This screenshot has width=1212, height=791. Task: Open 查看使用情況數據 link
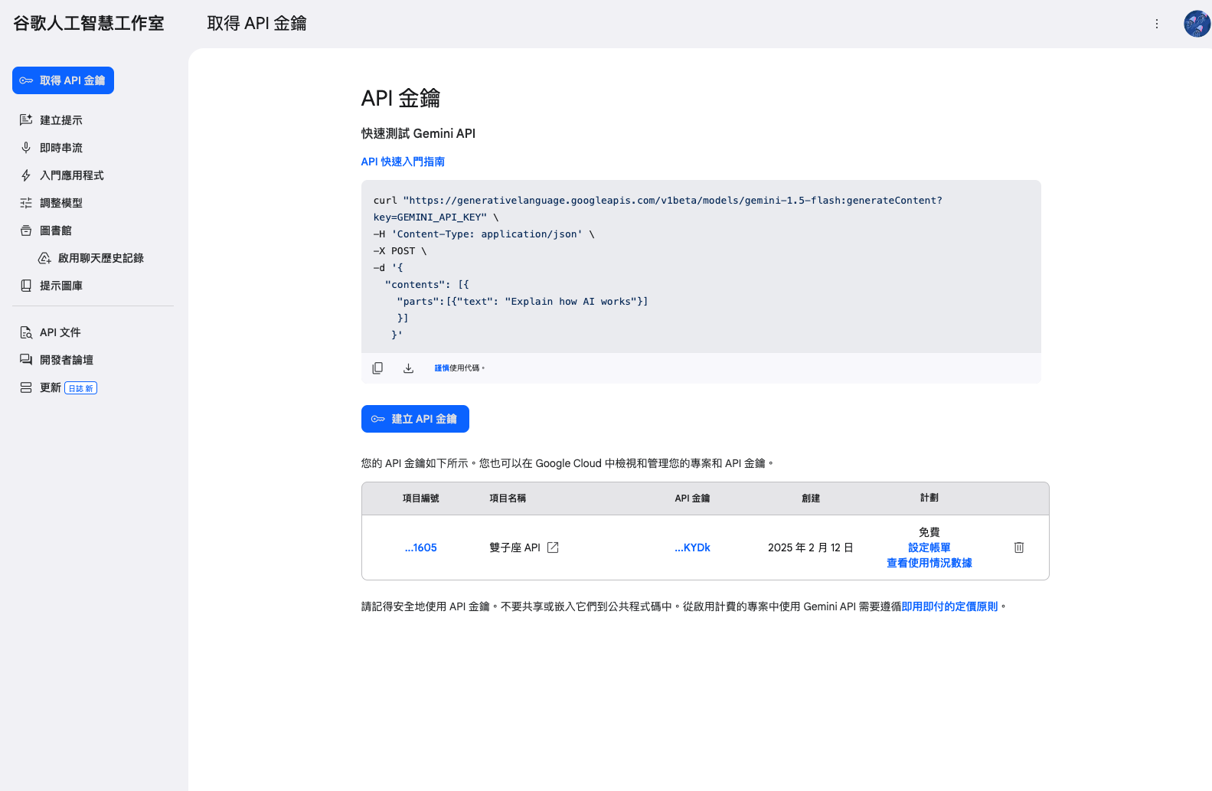point(929,563)
